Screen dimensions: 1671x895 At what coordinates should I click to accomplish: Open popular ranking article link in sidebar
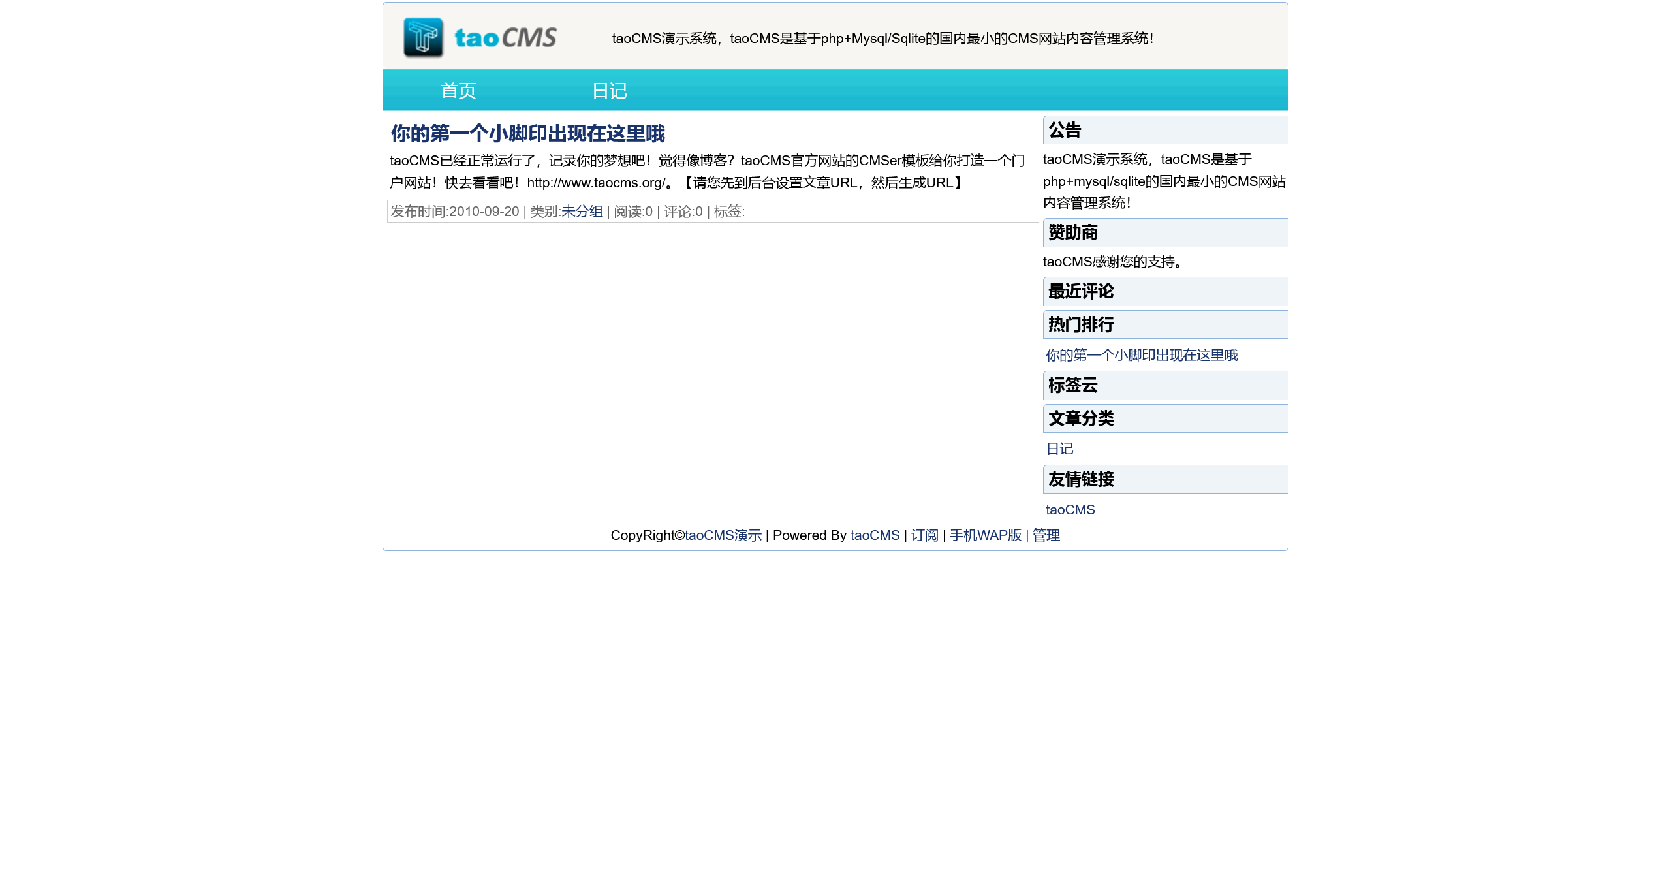1141,355
